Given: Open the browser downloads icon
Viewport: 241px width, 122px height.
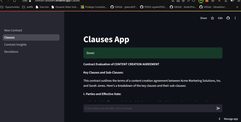Looking at the screenshot, I should coord(226,1).
